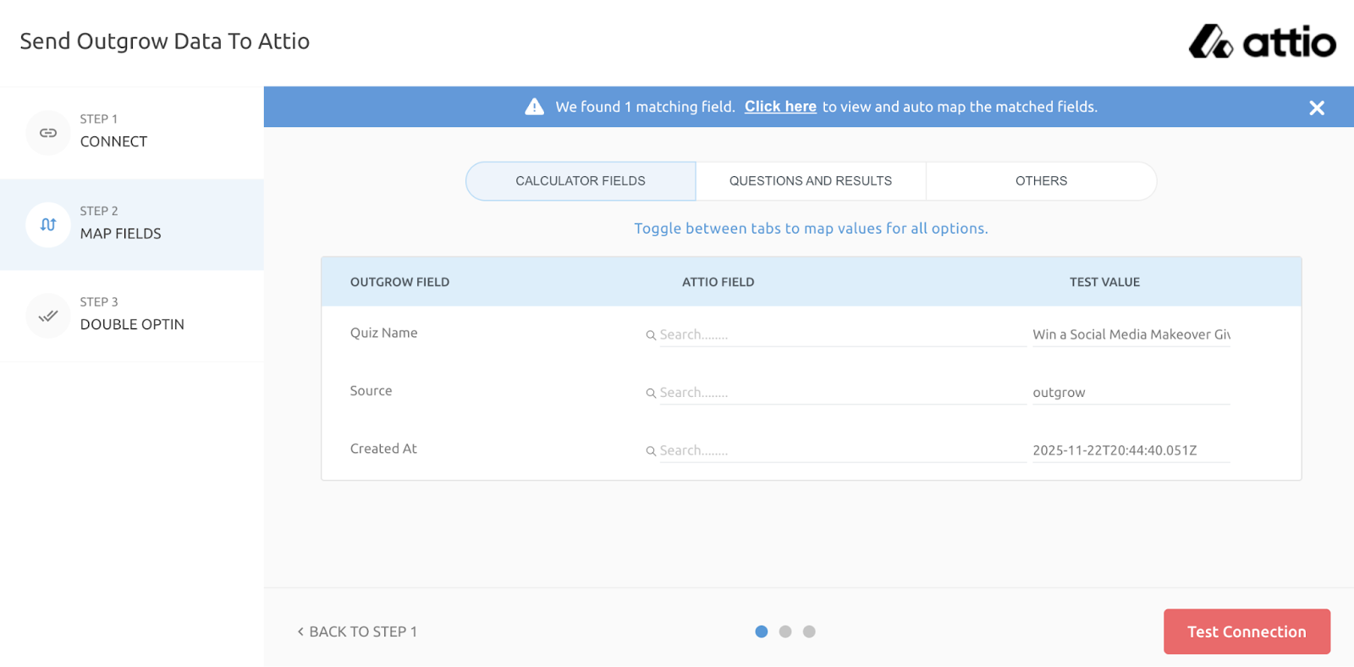The width and height of the screenshot is (1354, 667).
Task: Click the search icon in Quiz Name row
Action: pos(651,335)
